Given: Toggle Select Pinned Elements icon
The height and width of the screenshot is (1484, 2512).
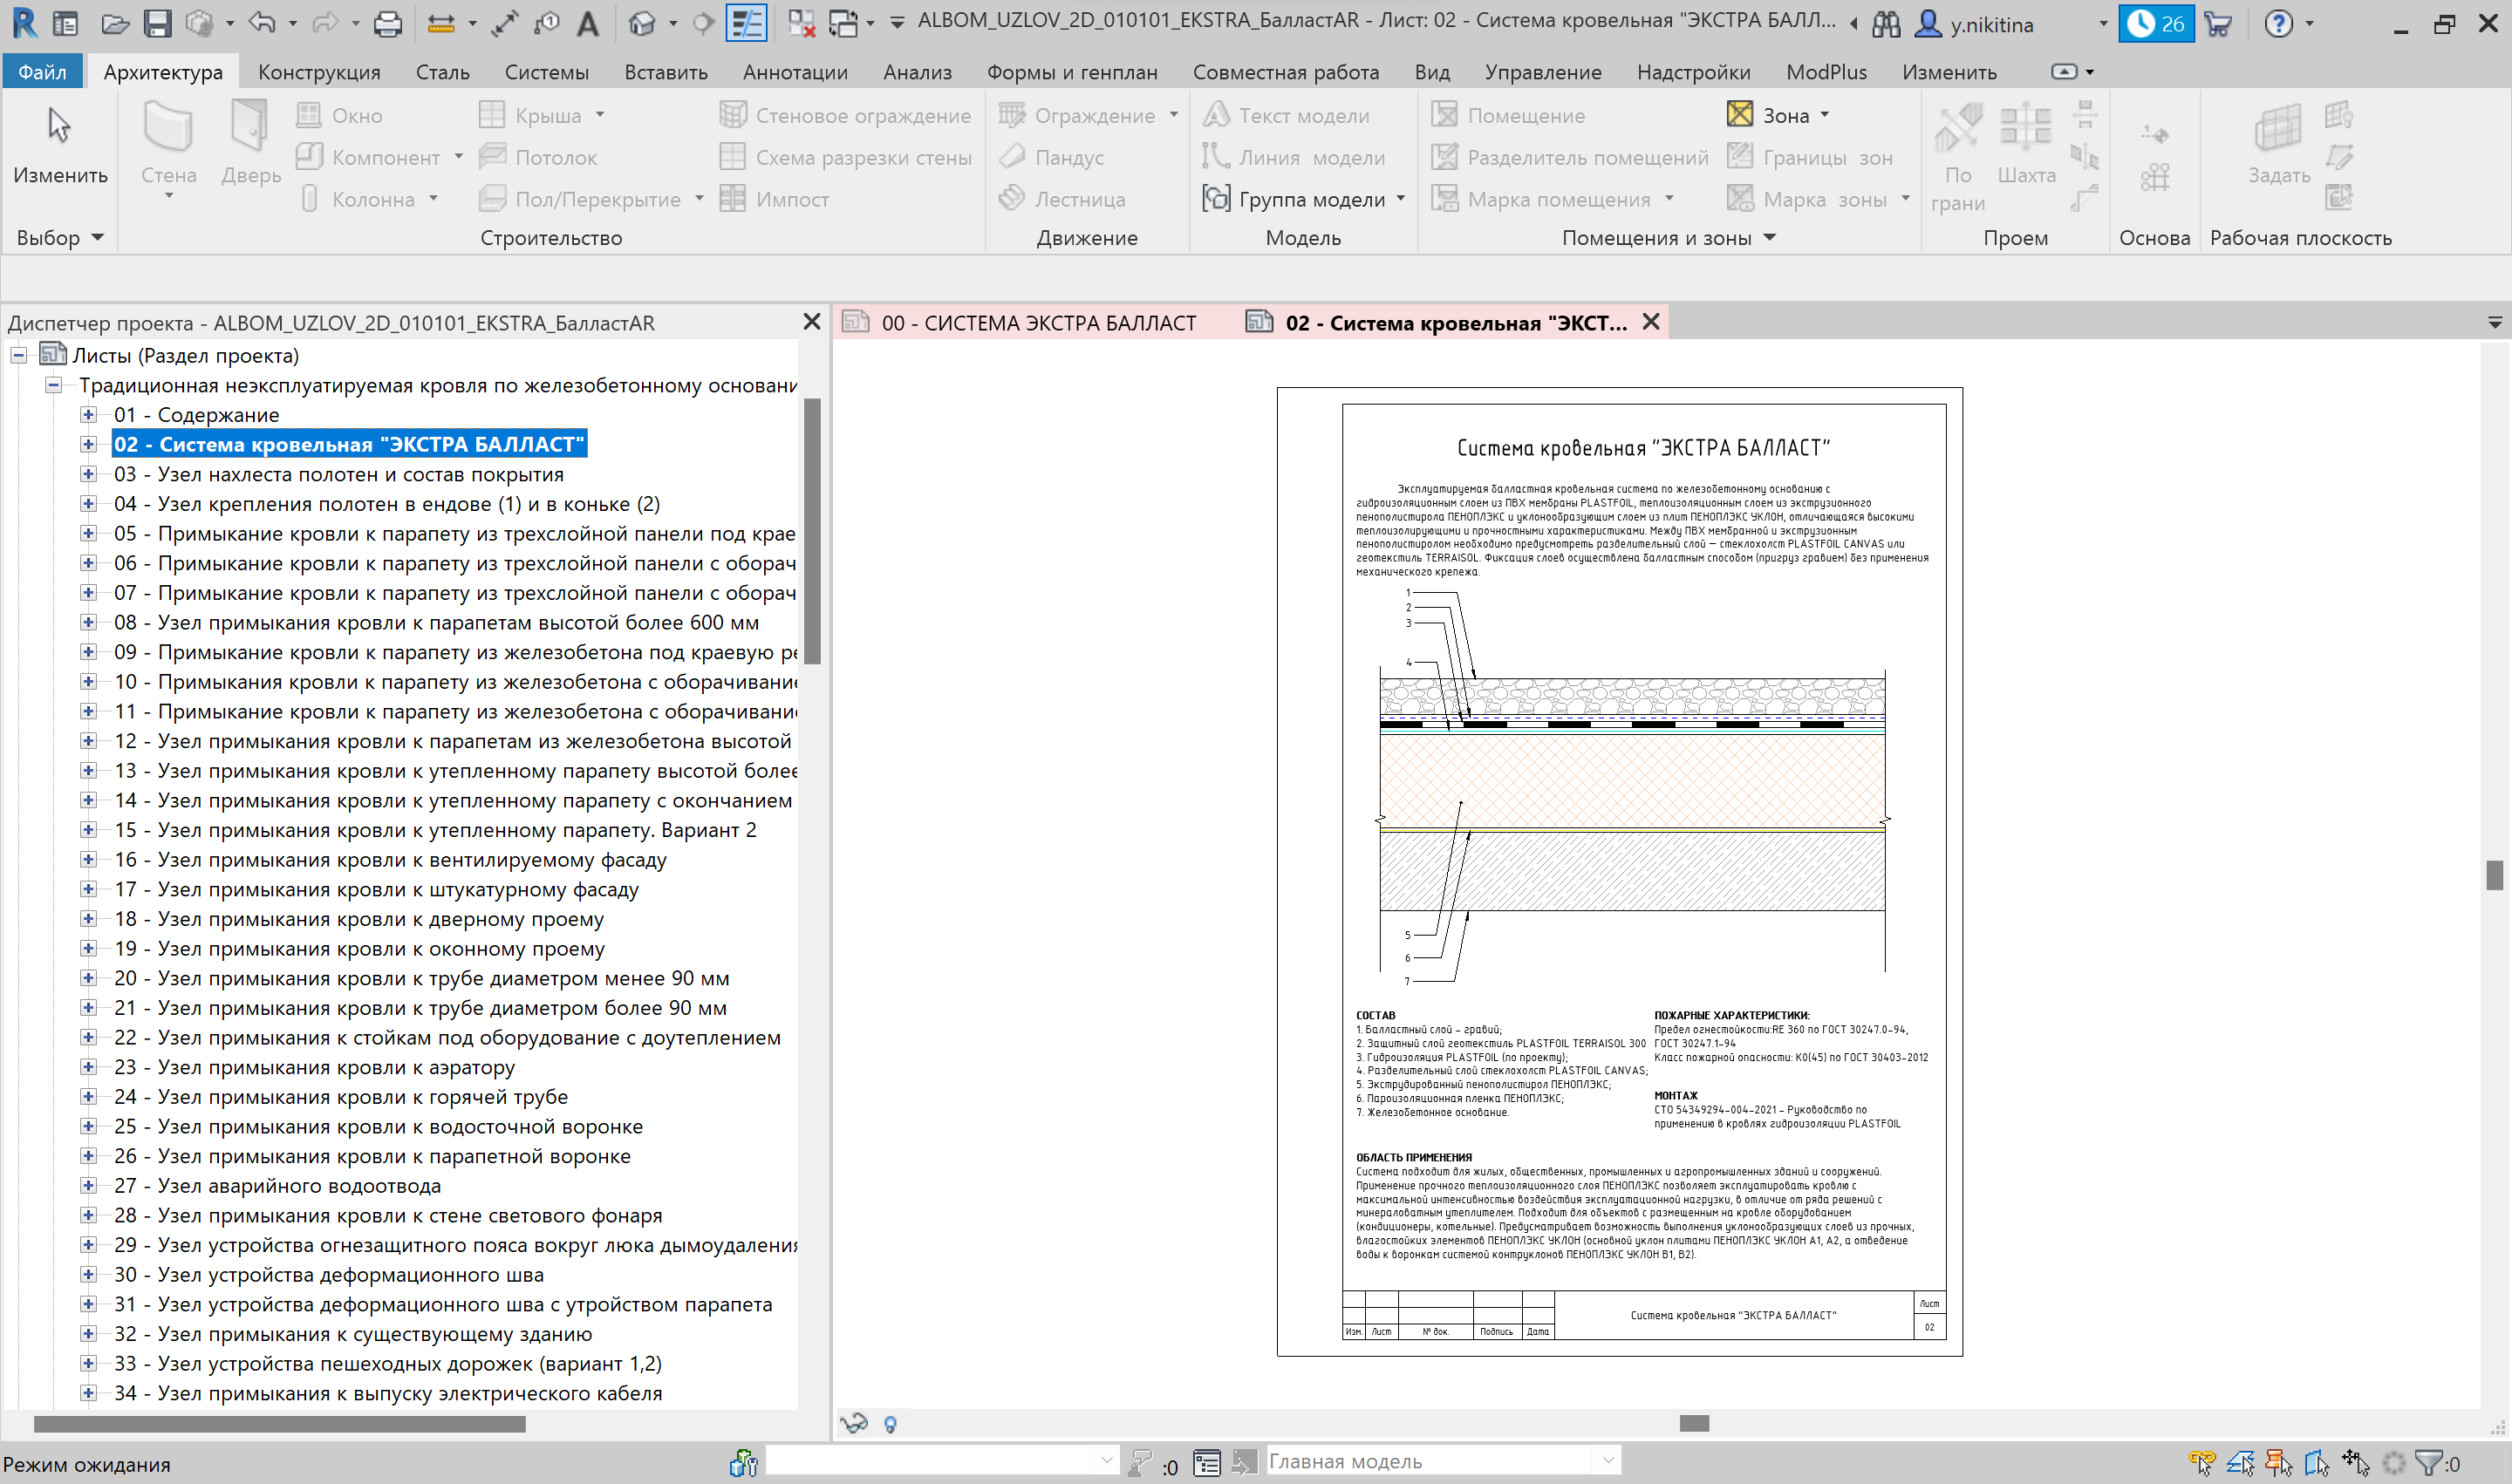Looking at the screenshot, I should (x=2278, y=1464).
